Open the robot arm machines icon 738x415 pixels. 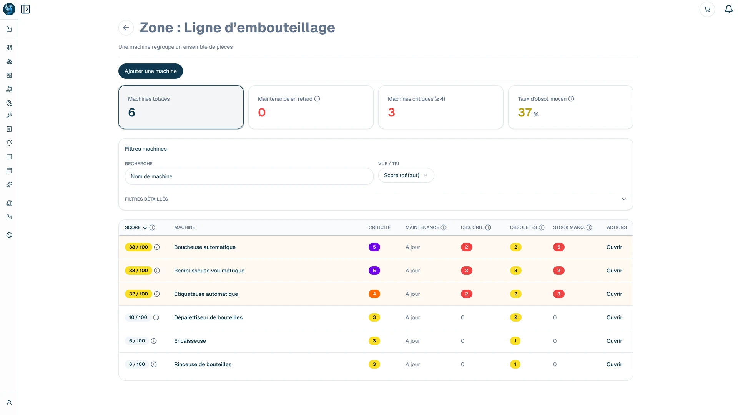9,89
